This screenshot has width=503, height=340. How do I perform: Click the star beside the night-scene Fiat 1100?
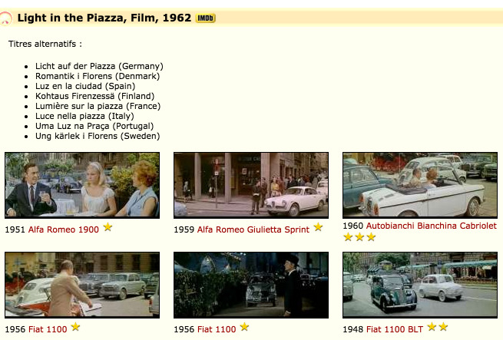pyautogui.click(x=244, y=327)
